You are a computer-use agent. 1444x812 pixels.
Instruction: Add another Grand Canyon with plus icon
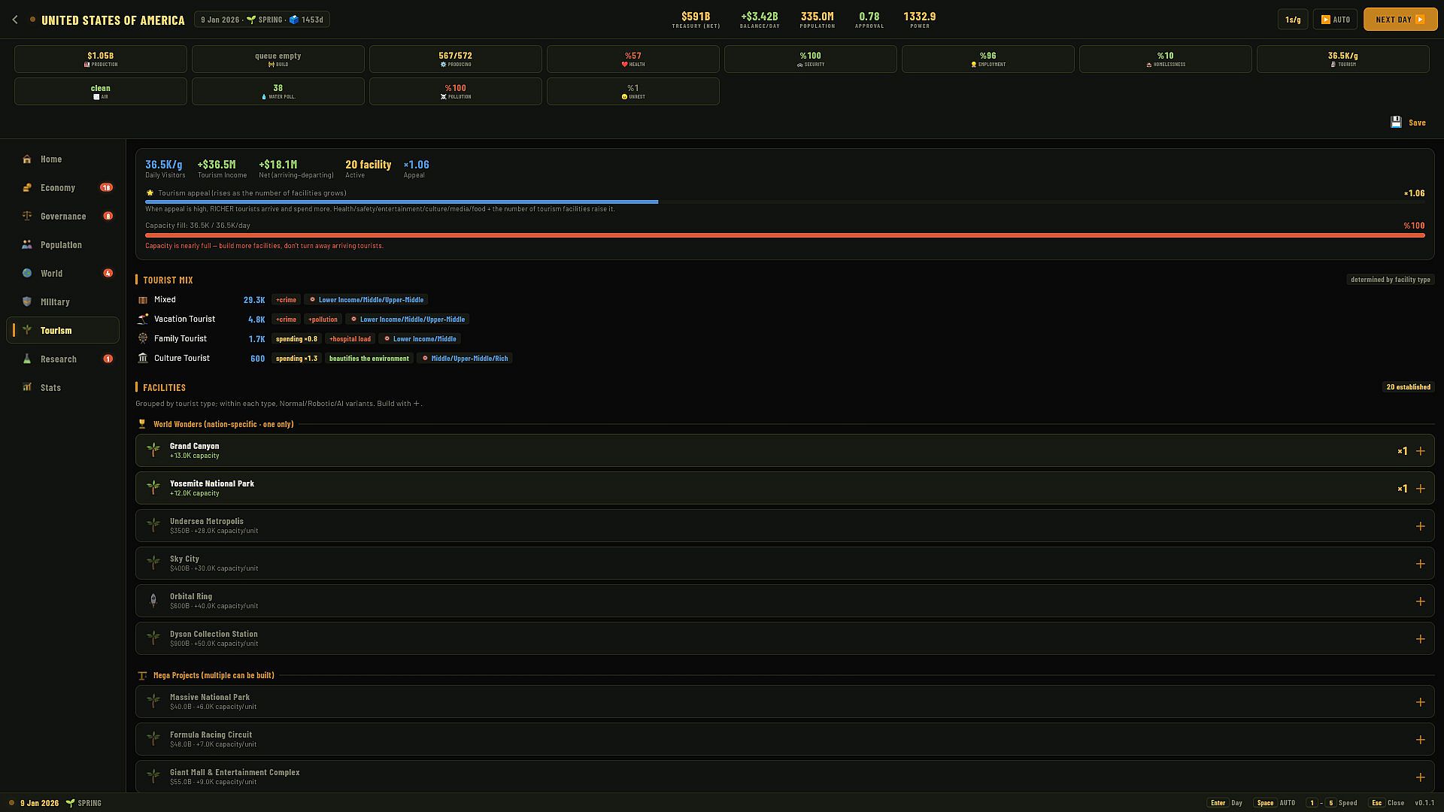point(1420,451)
